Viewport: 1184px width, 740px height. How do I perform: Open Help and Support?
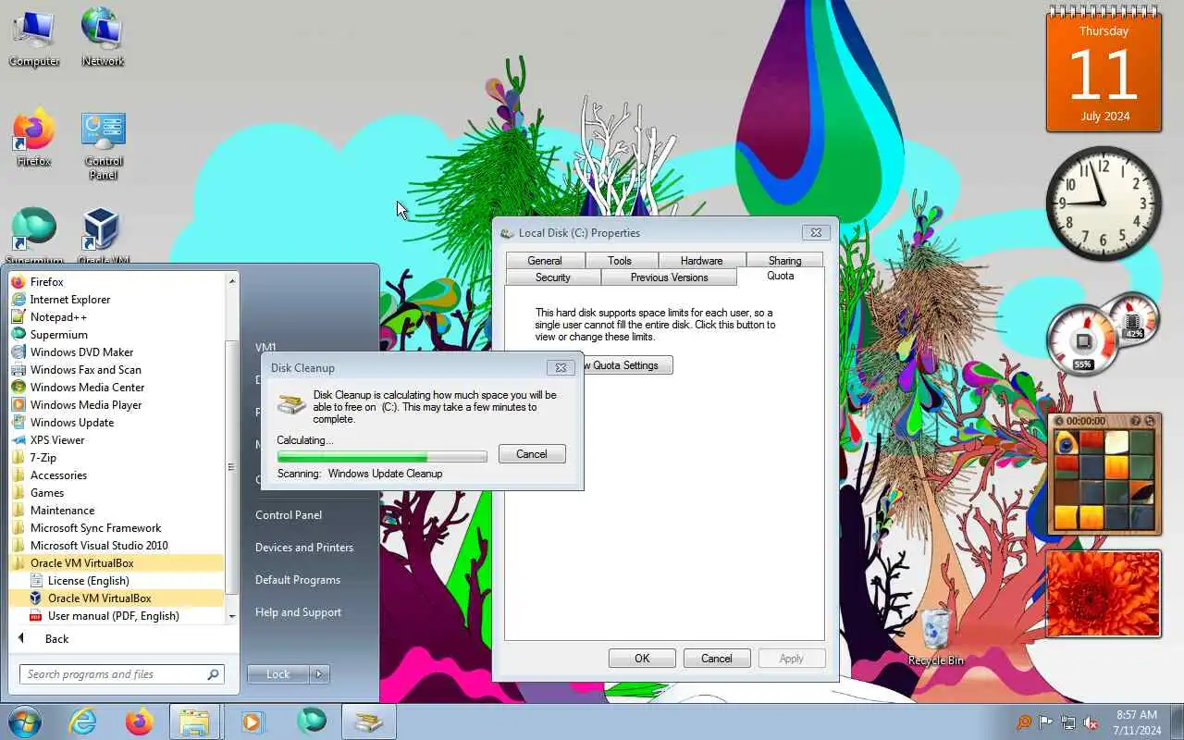(298, 612)
